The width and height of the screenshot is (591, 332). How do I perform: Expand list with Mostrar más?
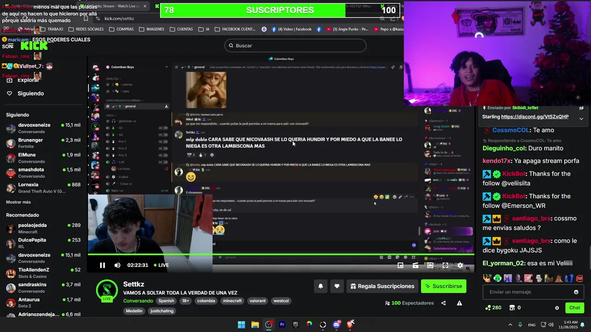coord(18,202)
